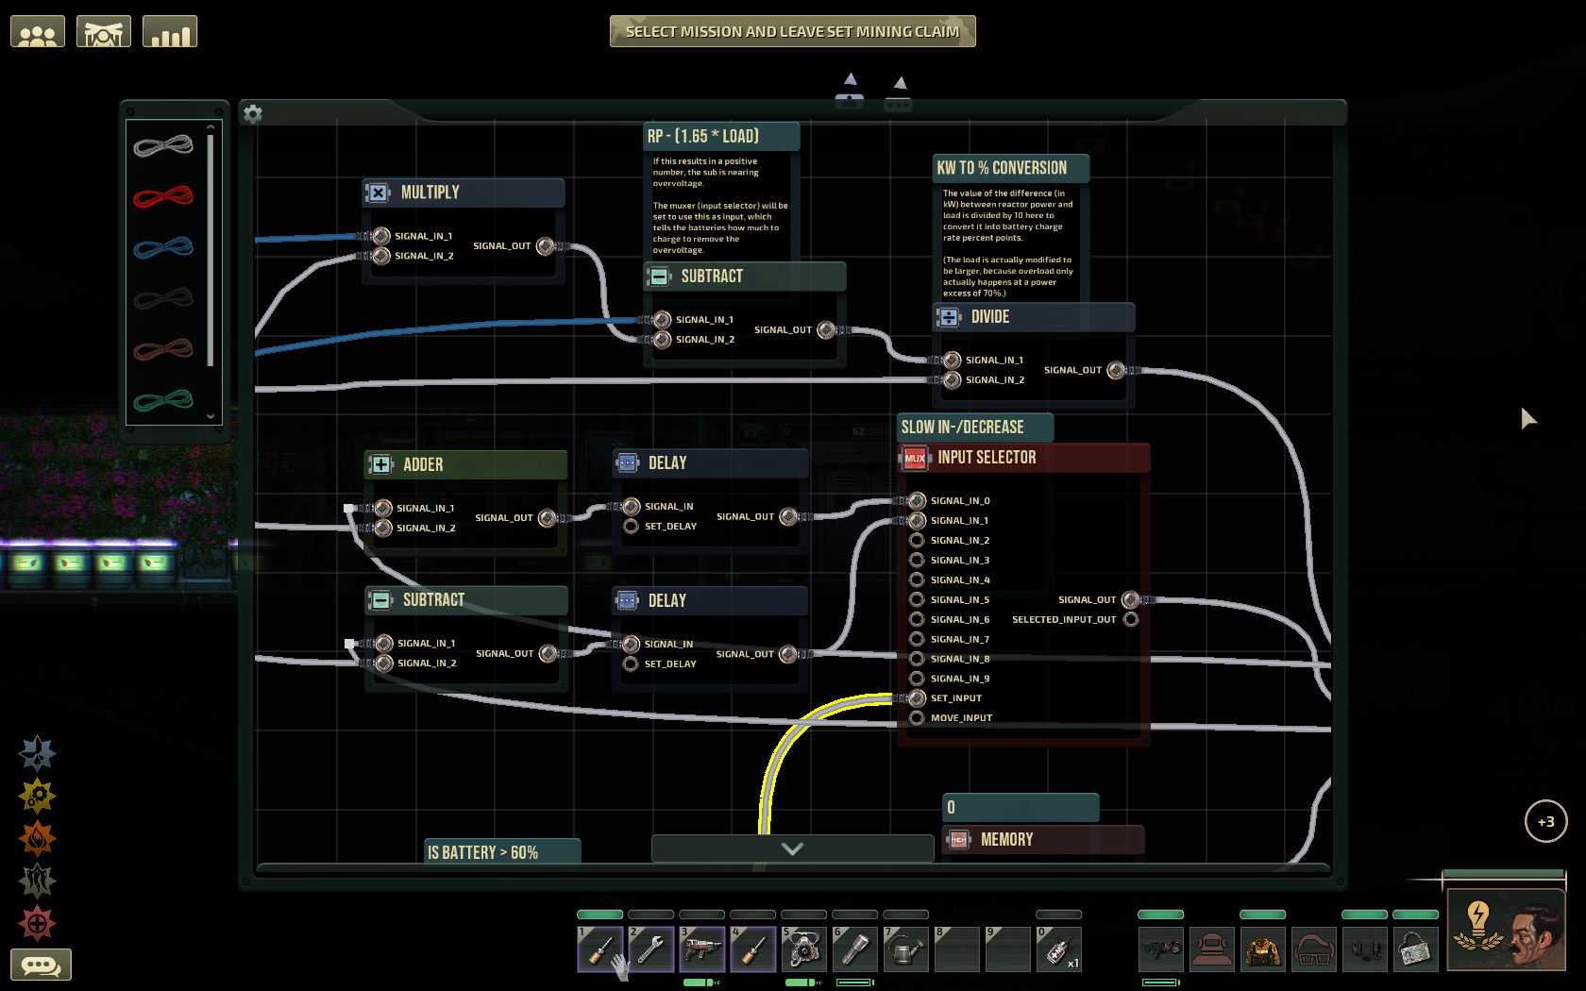The height and width of the screenshot is (991, 1586).
Task: Select the upper Delay component icon
Action: (627, 462)
